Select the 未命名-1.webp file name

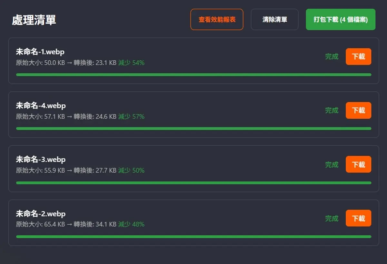[41, 52]
